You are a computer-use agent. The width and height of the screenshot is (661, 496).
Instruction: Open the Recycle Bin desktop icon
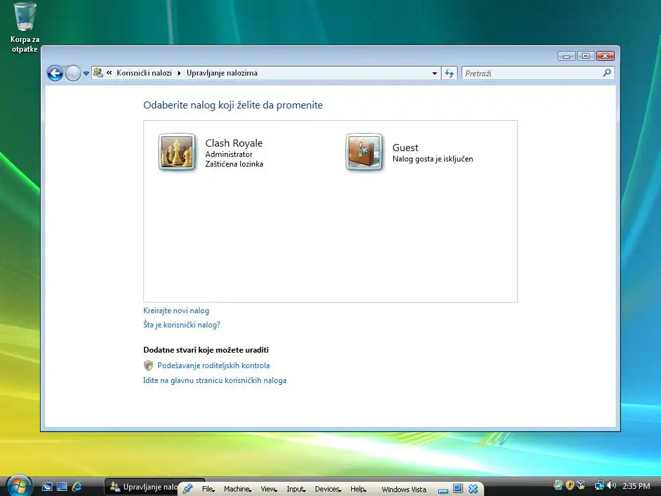click(x=25, y=27)
